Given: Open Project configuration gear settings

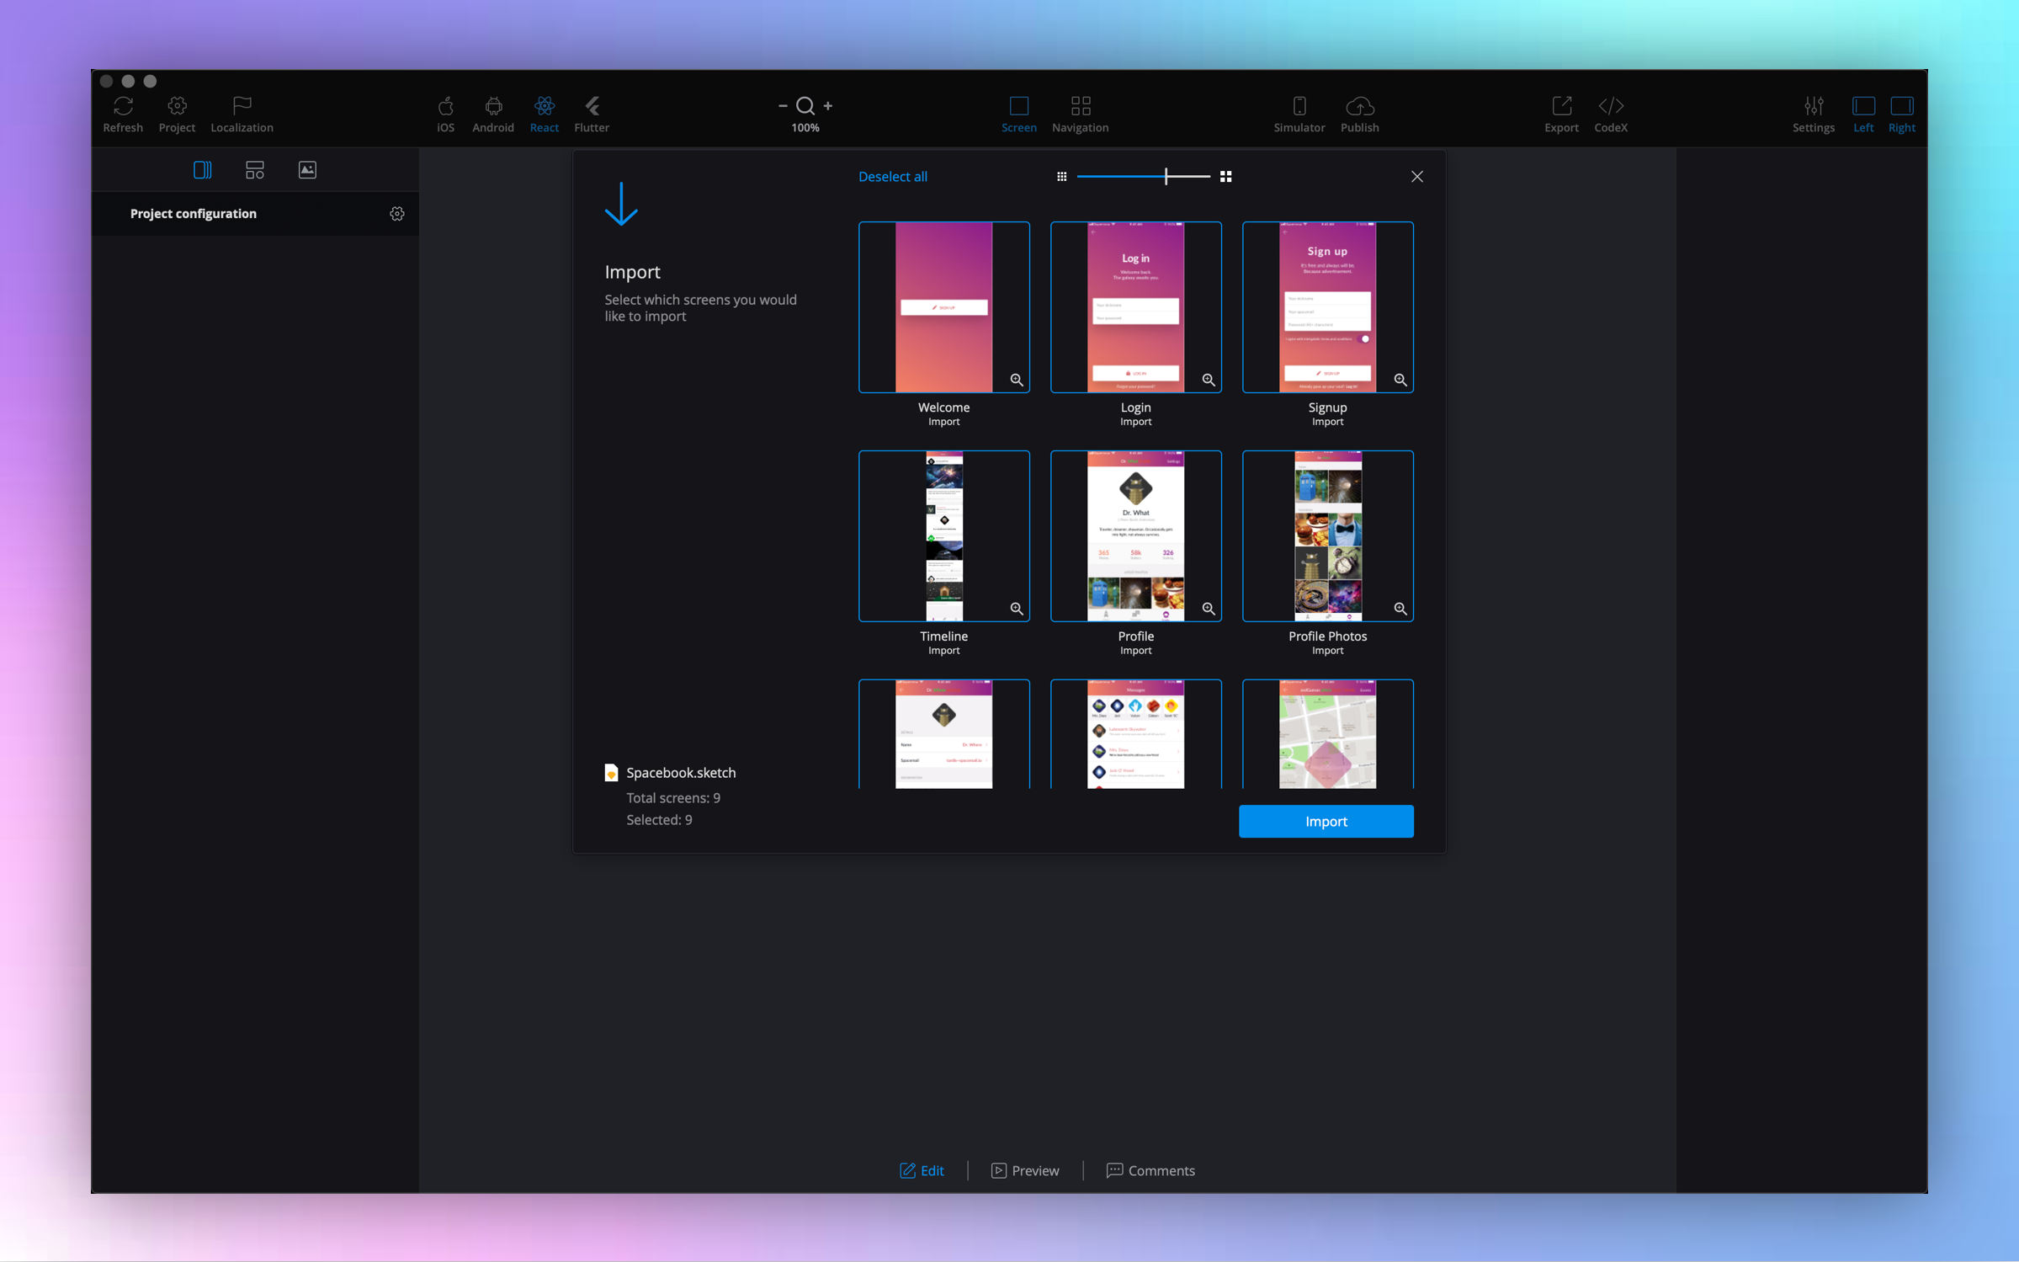Looking at the screenshot, I should pos(397,214).
